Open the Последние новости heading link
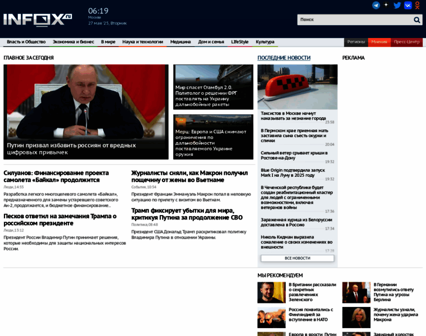426x336 pixels. point(284,58)
